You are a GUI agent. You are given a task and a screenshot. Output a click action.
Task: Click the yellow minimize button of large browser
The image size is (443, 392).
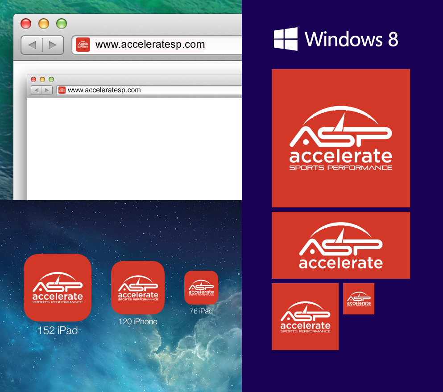click(44, 24)
